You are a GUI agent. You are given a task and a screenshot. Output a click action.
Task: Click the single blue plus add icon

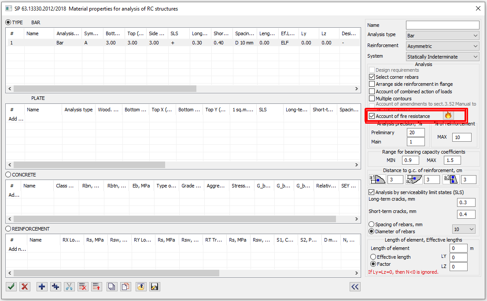coord(42,286)
